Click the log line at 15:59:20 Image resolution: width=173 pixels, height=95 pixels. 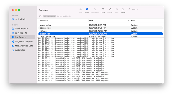click(x=76, y=40)
